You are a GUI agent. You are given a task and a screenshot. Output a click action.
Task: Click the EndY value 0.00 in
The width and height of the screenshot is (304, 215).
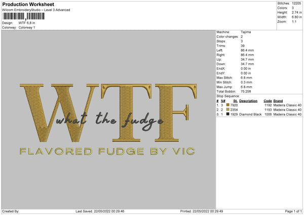[246, 74]
